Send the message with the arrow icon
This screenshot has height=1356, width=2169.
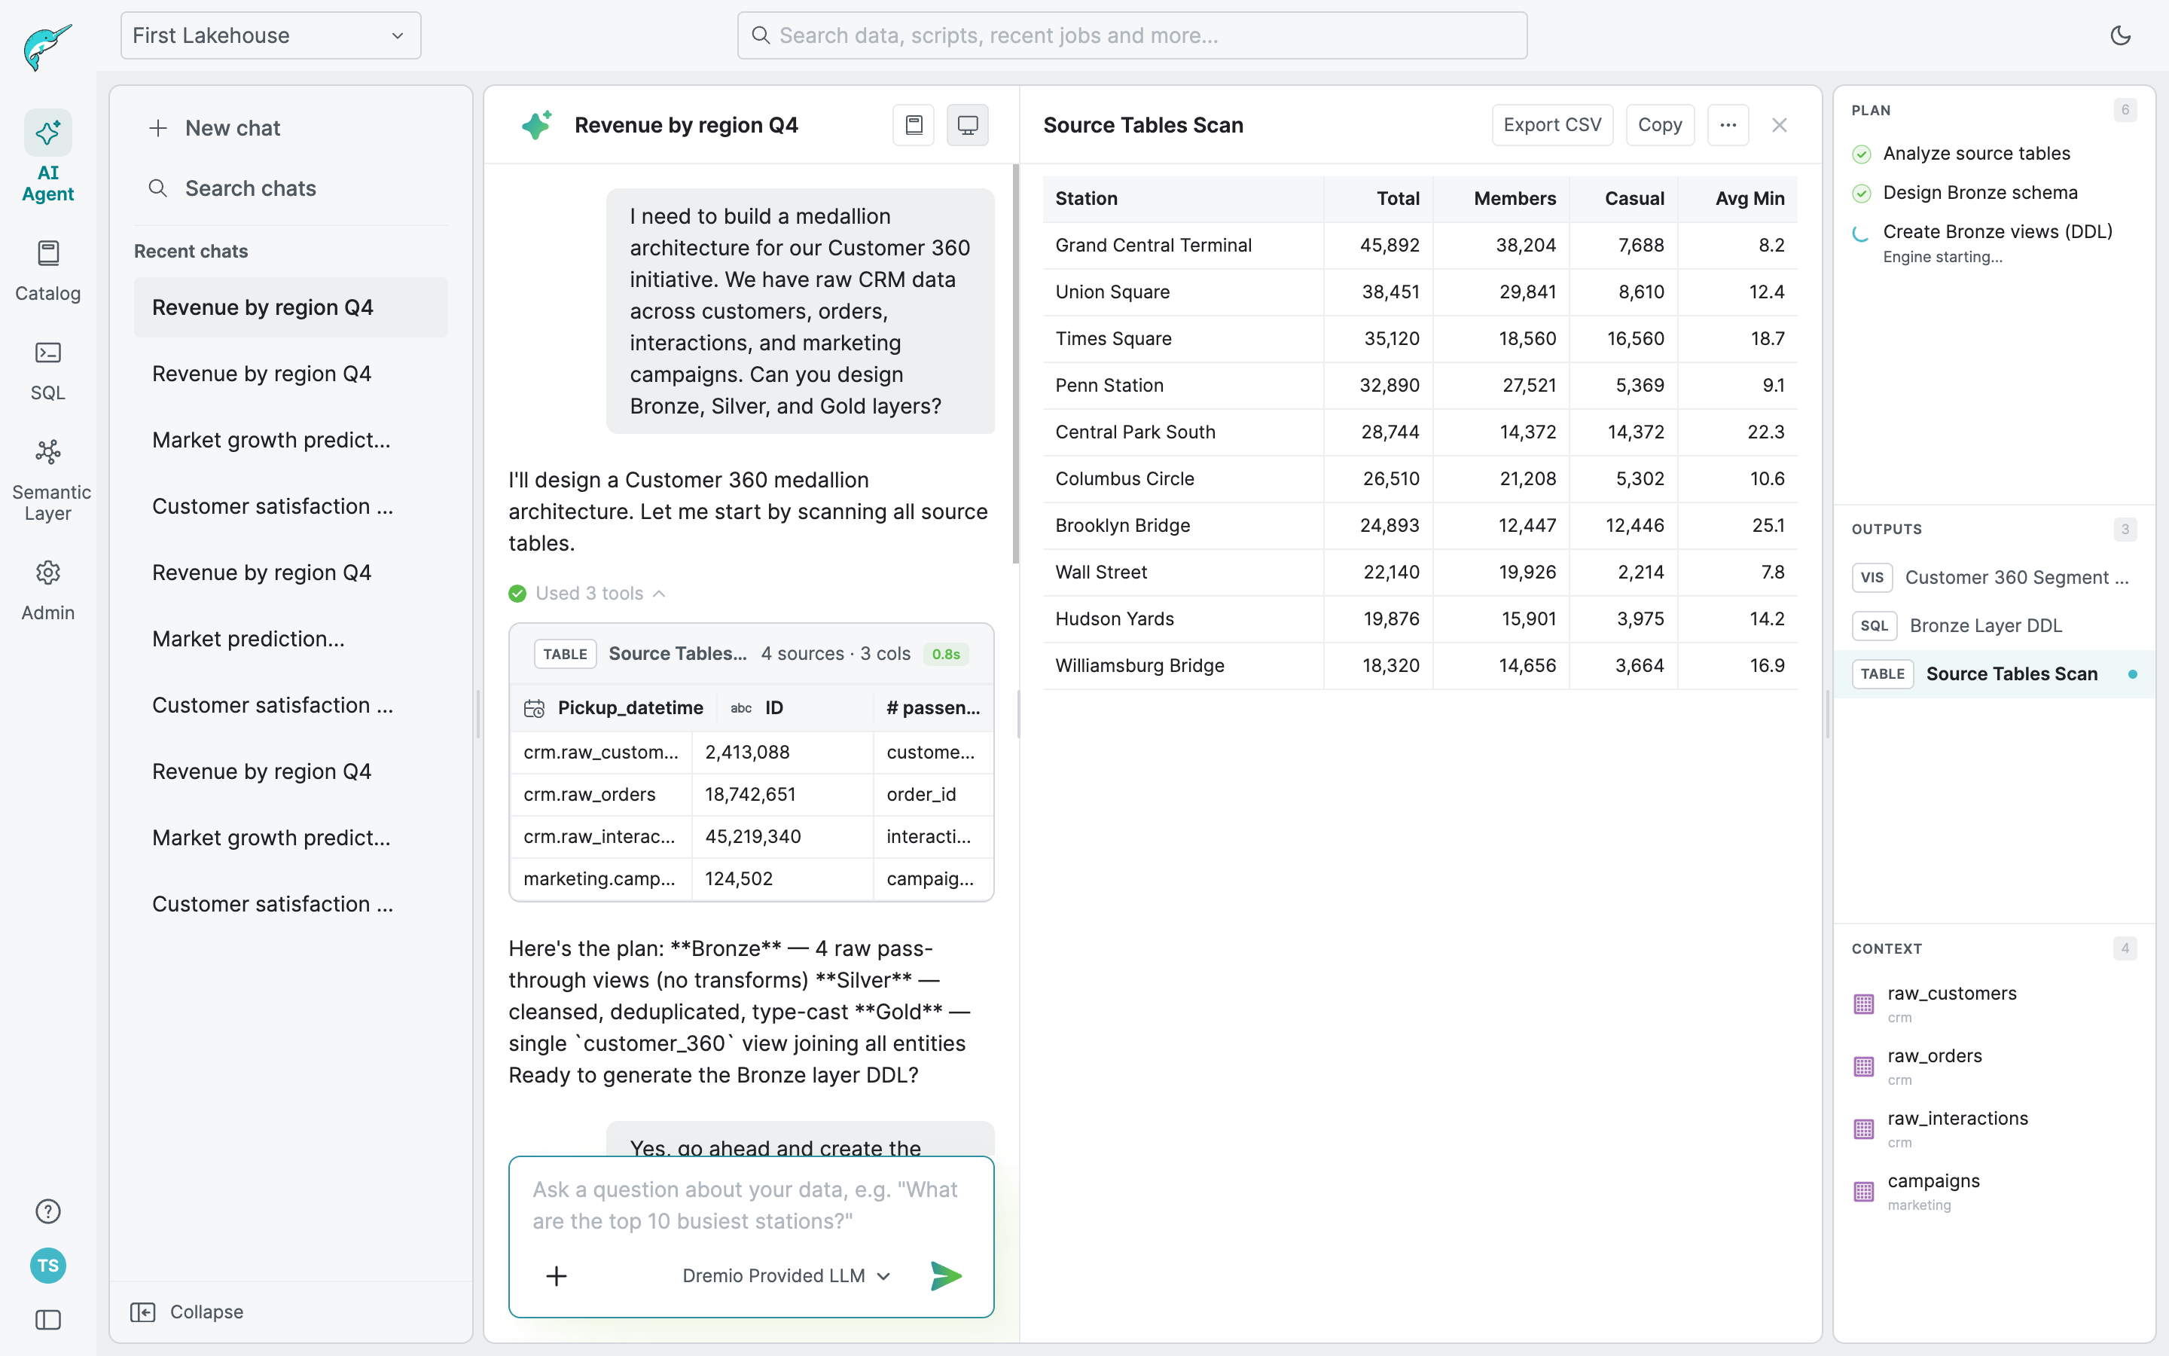tap(947, 1275)
